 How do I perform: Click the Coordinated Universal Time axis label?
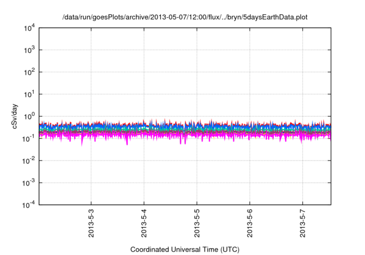coord(186,249)
